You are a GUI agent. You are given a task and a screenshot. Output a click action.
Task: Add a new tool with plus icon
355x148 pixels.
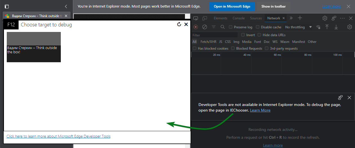click(300, 18)
